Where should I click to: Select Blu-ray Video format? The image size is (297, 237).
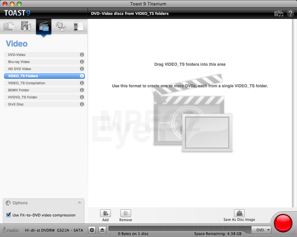pos(44,62)
